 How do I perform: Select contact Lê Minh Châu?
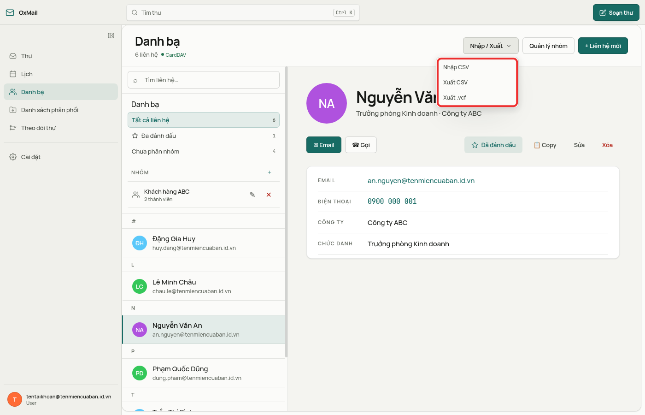click(204, 286)
